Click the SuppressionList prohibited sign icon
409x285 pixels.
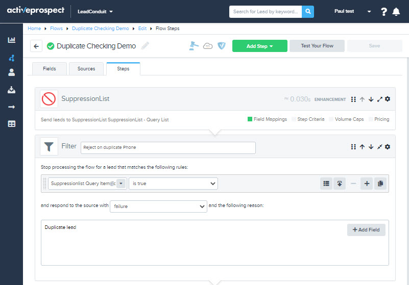pyautogui.click(x=49, y=99)
